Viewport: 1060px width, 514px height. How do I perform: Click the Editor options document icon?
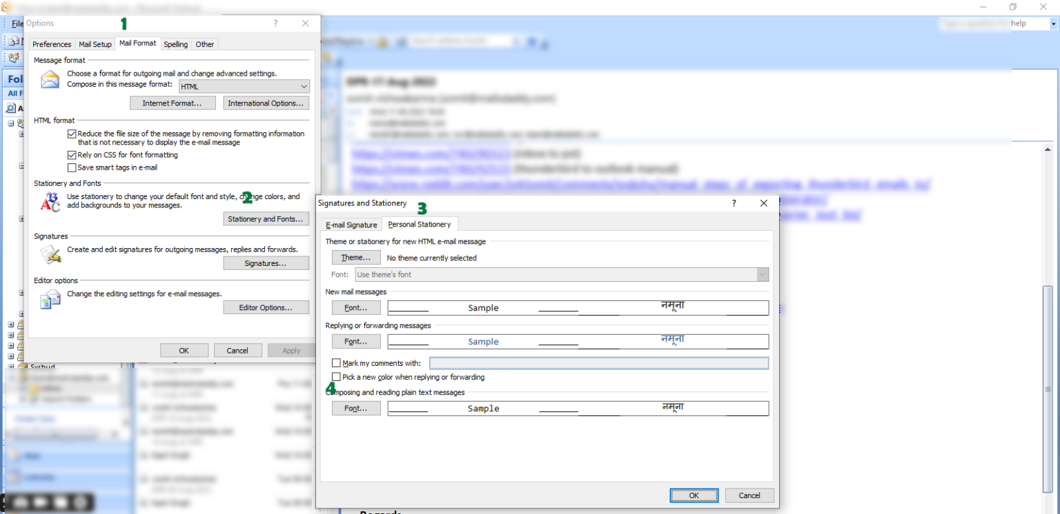[50, 299]
